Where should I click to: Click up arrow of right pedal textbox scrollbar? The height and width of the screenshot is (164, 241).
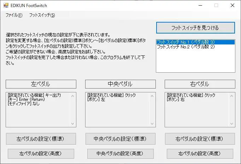pyautogui.click(x=231, y=96)
